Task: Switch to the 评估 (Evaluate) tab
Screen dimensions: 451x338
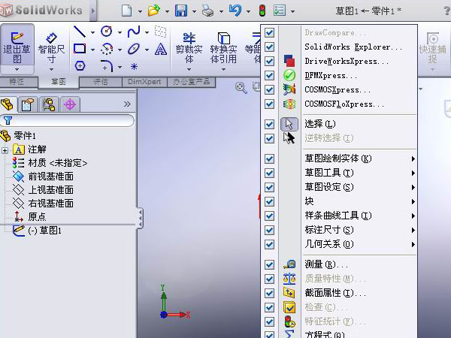Action: coord(101,82)
